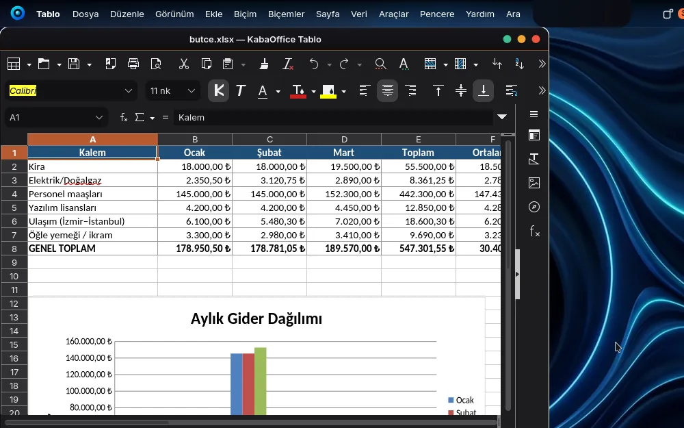684x428 pixels.
Task: Export the spreadsheet as PDF
Action: 110,64
